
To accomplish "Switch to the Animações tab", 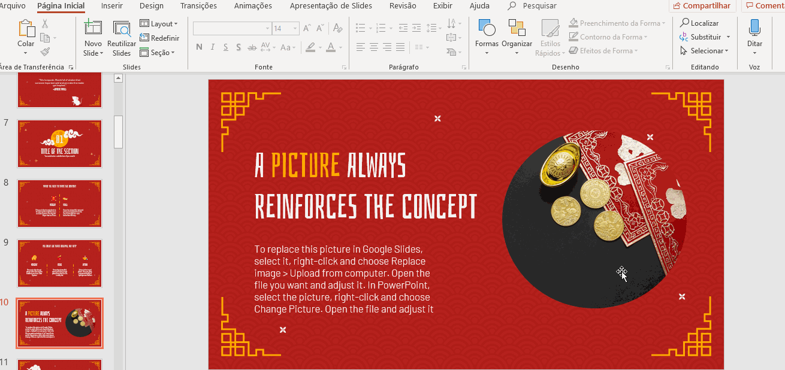I will click(x=253, y=6).
